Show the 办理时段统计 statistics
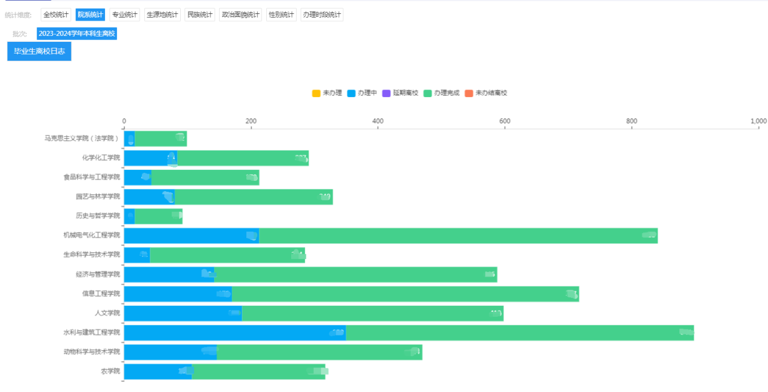This screenshot has height=392, width=768. 322,15
